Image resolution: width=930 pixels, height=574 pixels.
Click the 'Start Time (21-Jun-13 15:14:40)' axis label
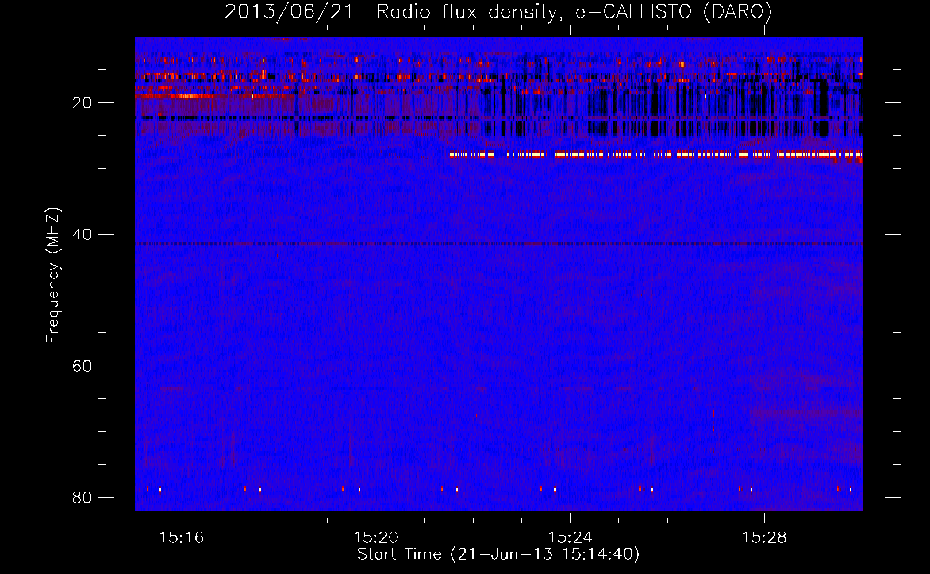coord(498,554)
